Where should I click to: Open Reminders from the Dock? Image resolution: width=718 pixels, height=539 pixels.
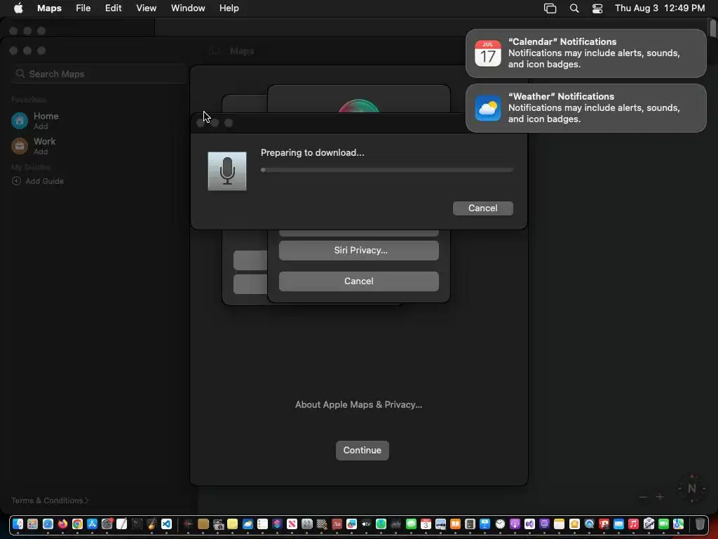click(x=262, y=524)
